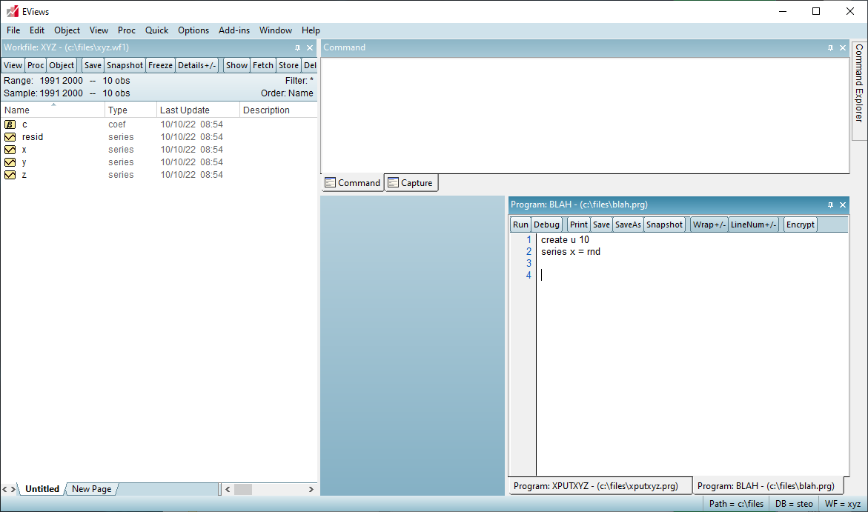Select the series icon for x
The height and width of the screenshot is (512, 868).
[x=10, y=150]
